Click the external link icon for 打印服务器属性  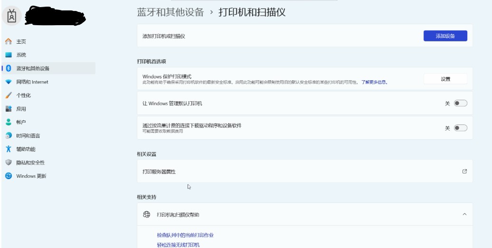click(465, 172)
